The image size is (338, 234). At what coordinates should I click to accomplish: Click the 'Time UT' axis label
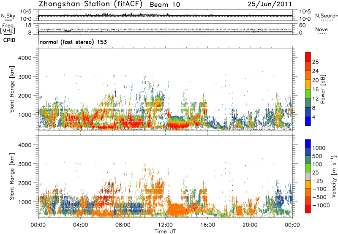pyautogui.click(x=165, y=231)
